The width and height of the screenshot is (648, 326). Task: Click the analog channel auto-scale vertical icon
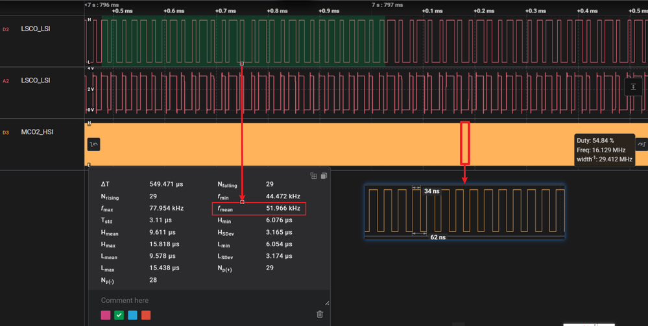(x=633, y=87)
